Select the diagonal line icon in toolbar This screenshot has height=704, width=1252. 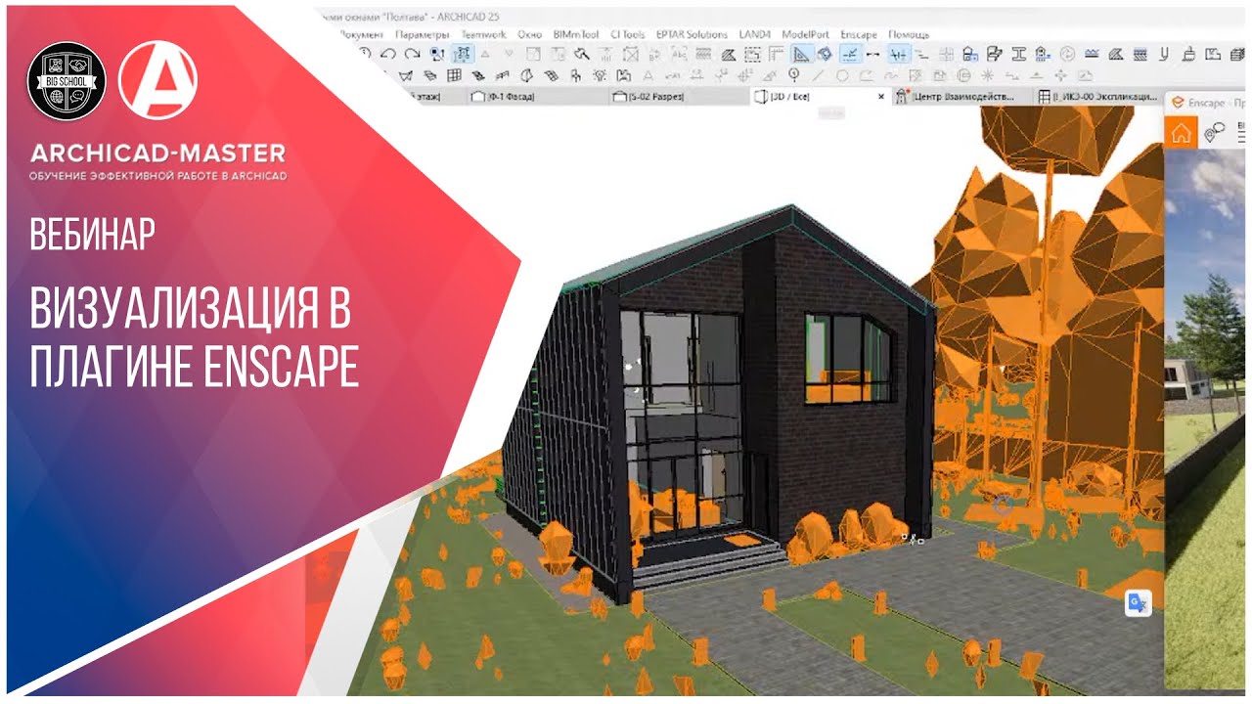818,75
